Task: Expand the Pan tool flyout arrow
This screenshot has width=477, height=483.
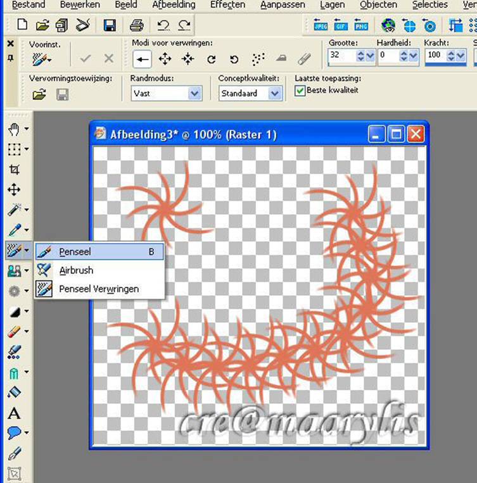Action: 27,129
